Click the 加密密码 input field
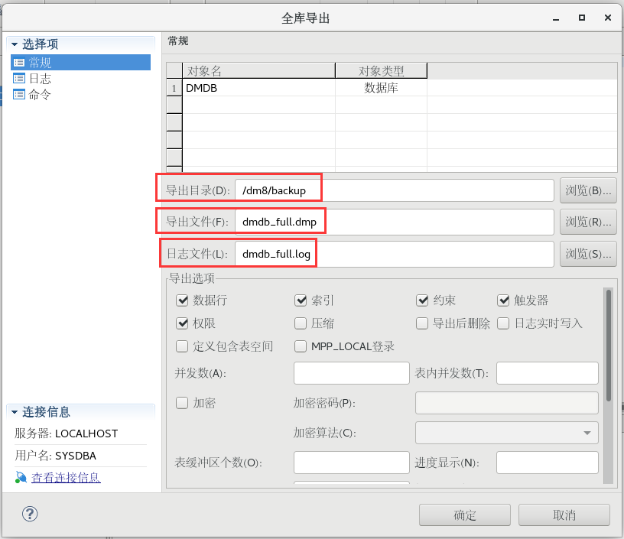Viewport: 624px width, 539px height. pos(506,403)
